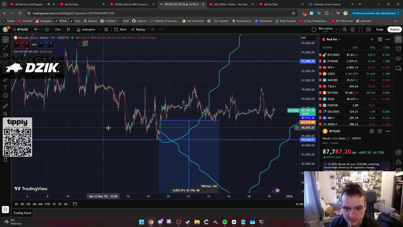Toggle the Replay mode button
The width and height of the screenshot is (403, 227).
[138, 29]
